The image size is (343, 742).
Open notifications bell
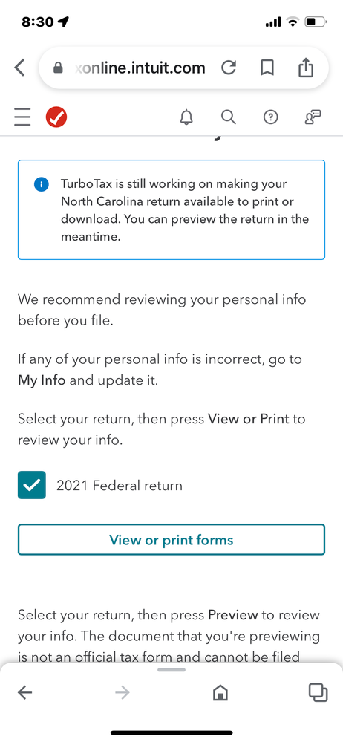coord(187,117)
